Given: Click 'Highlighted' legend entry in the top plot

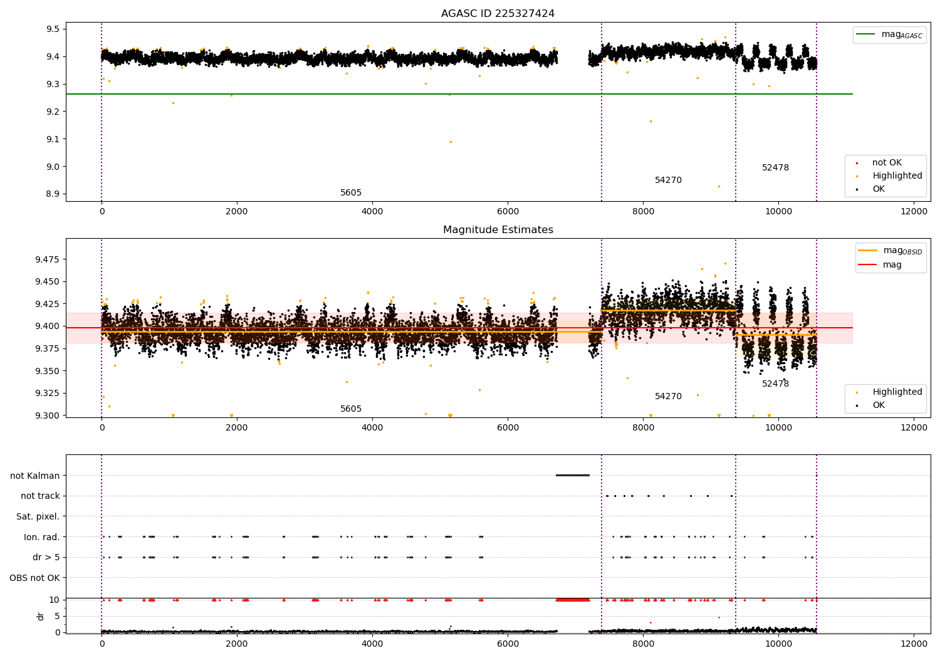Looking at the screenshot, I should [889, 175].
